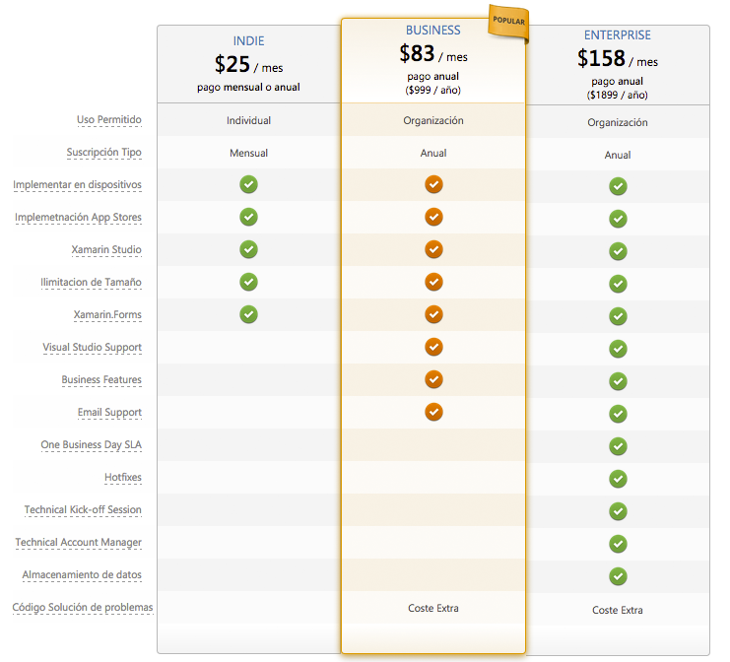Click the 'pago mensual o anual' text
Screen dimensions: 730x662
coord(248,88)
